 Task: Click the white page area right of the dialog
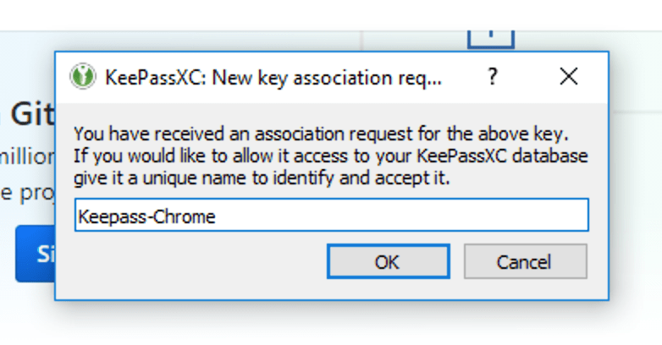tap(635, 186)
